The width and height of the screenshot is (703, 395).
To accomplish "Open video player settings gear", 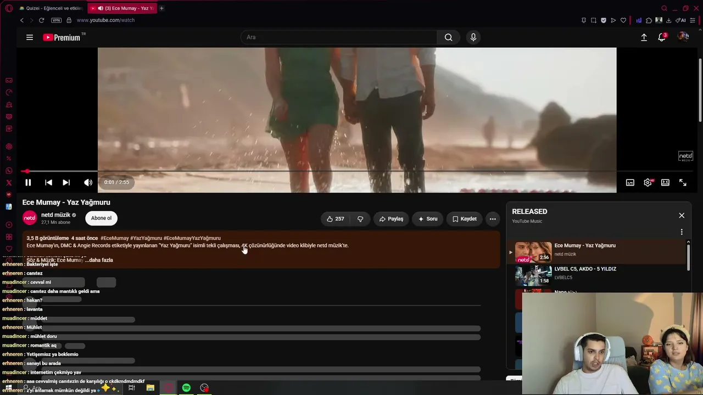I will 648,183.
